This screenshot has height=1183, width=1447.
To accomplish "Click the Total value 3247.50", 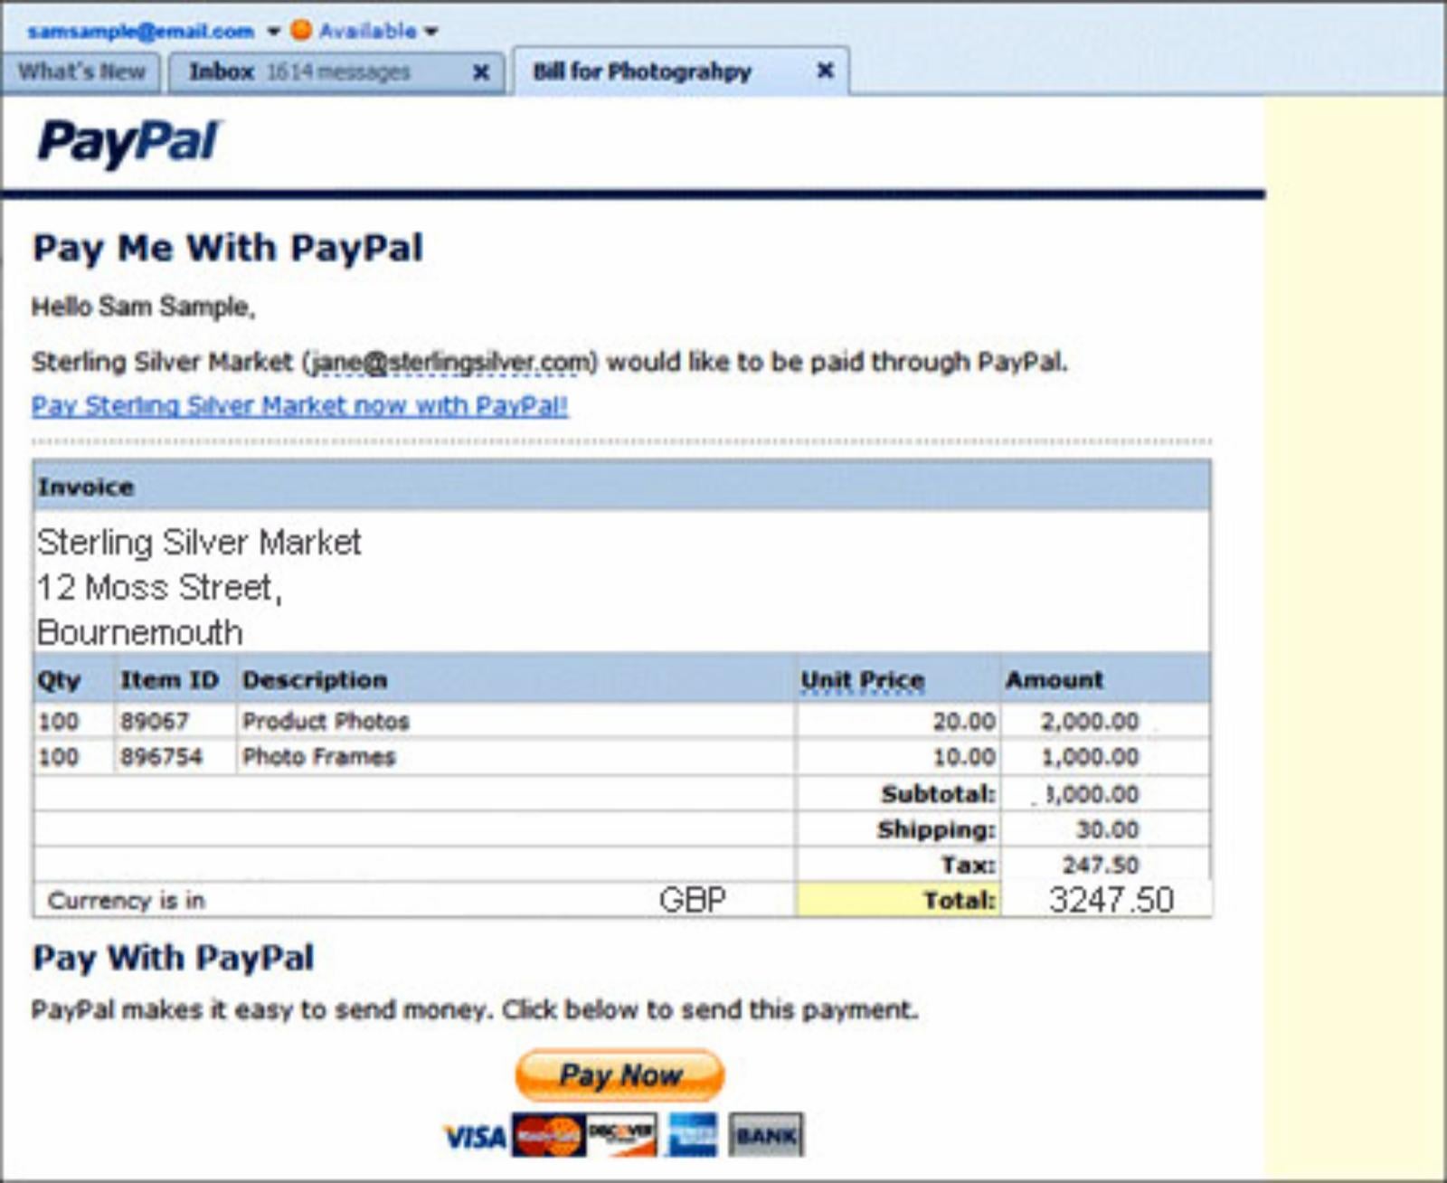I will tap(1111, 900).
